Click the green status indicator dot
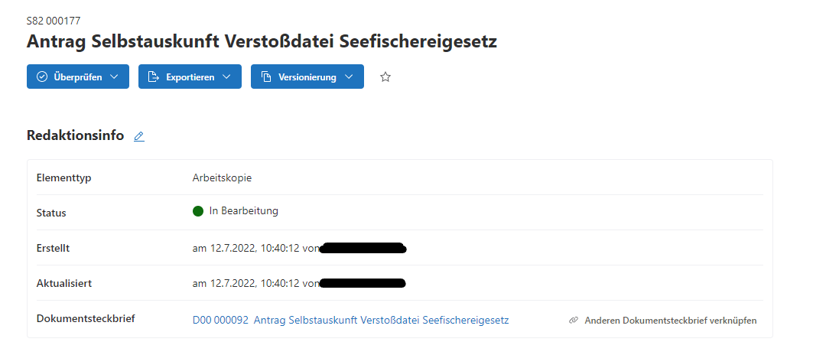The height and width of the screenshot is (355, 813). pos(198,211)
